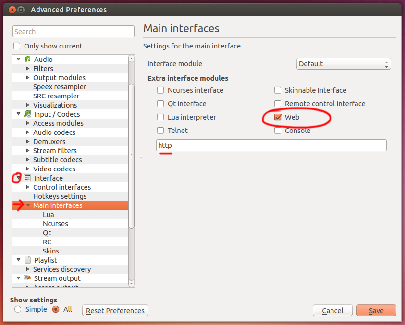Select the Simple settings radio button

tap(18, 309)
